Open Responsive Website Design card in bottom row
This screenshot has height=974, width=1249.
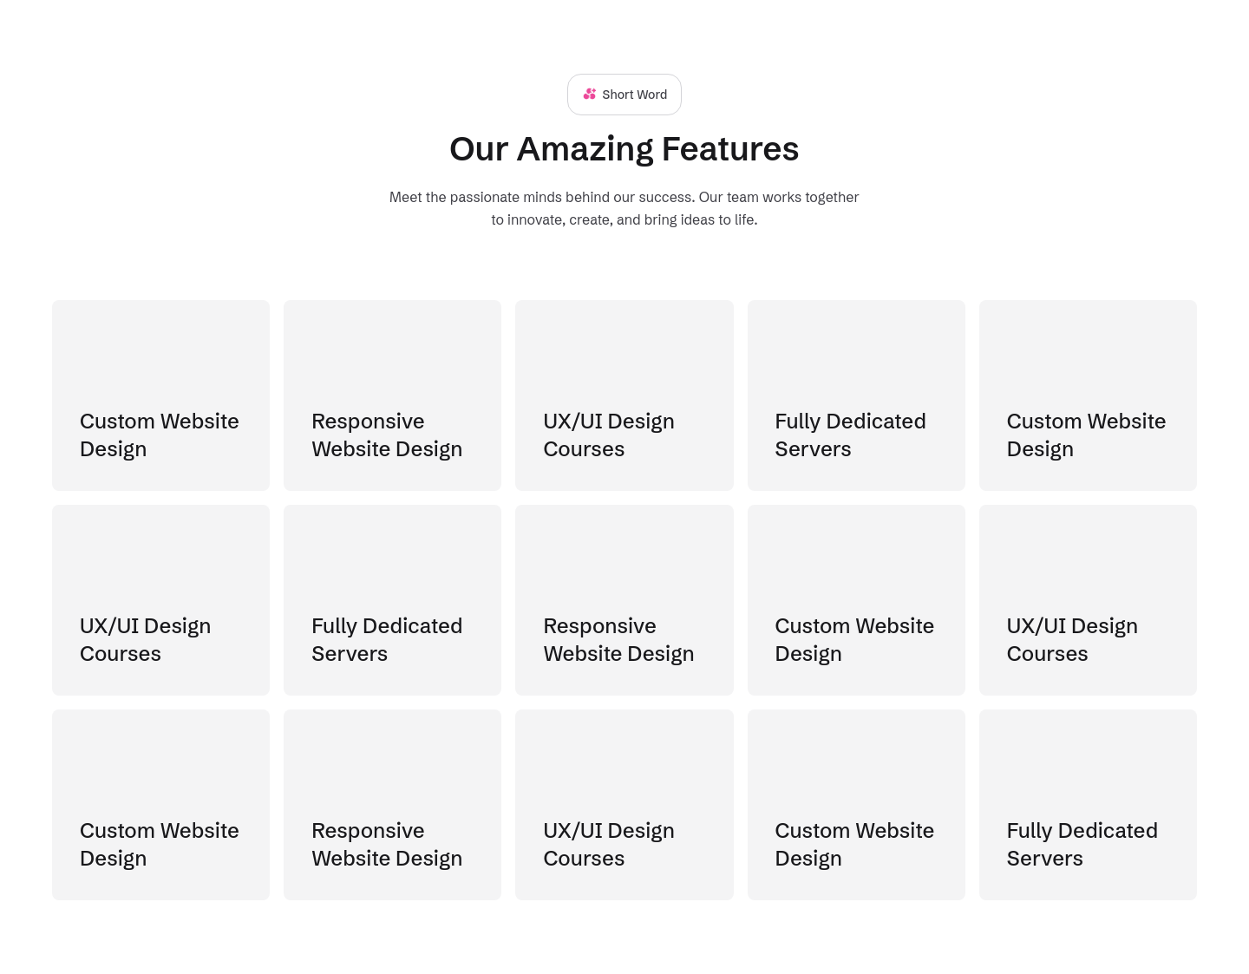click(392, 805)
